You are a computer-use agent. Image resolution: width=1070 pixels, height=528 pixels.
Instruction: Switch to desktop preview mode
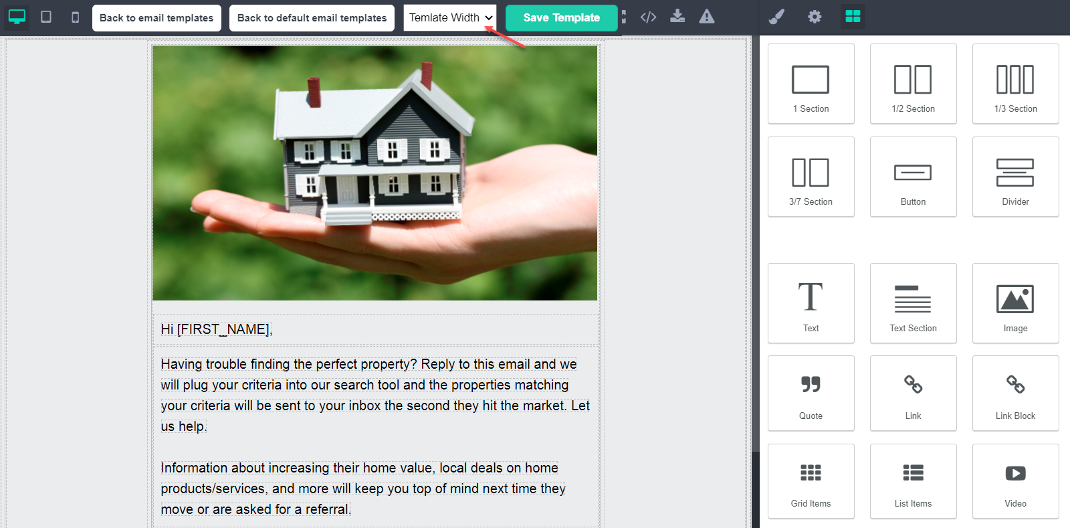pos(17,17)
